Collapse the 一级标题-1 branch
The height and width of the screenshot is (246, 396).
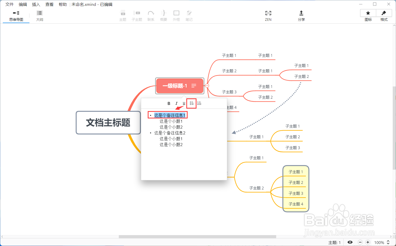tap(207, 86)
